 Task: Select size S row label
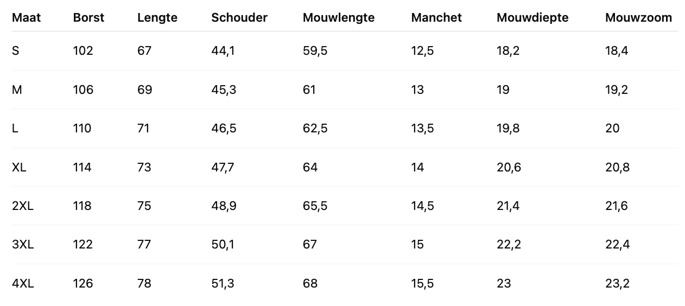[16, 51]
